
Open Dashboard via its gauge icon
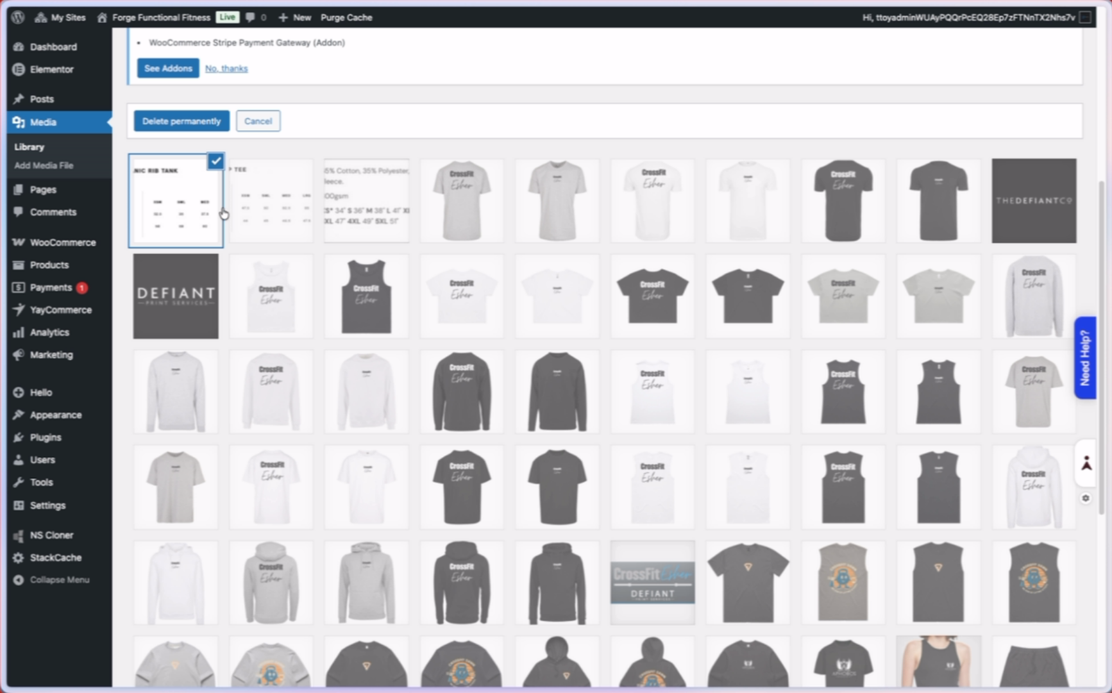click(x=19, y=47)
